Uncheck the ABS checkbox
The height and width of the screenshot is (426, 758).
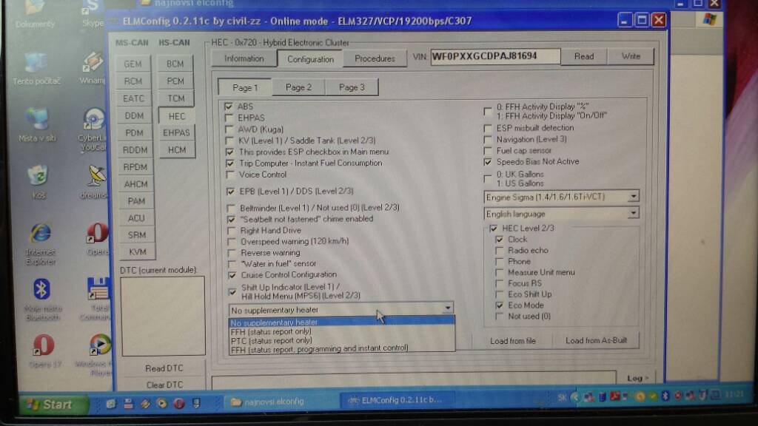tap(229, 106)
